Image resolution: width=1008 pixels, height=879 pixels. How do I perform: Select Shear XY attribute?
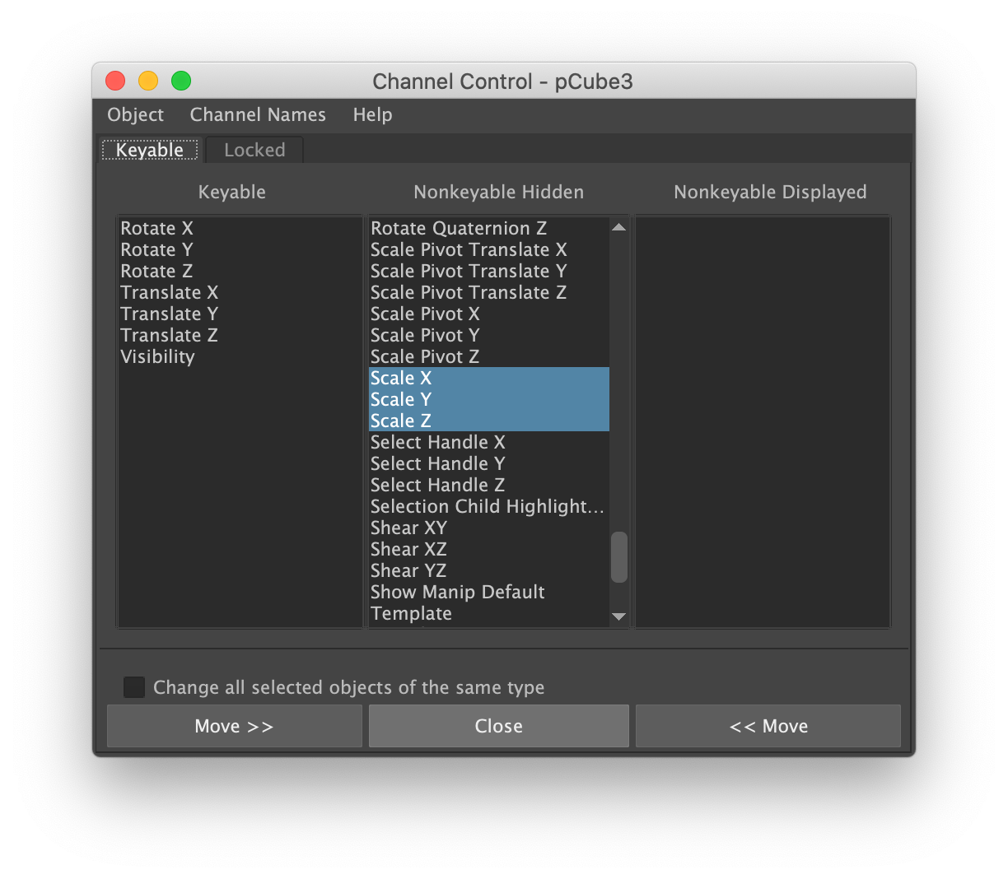pyautogui.click(x=409, y=528)
